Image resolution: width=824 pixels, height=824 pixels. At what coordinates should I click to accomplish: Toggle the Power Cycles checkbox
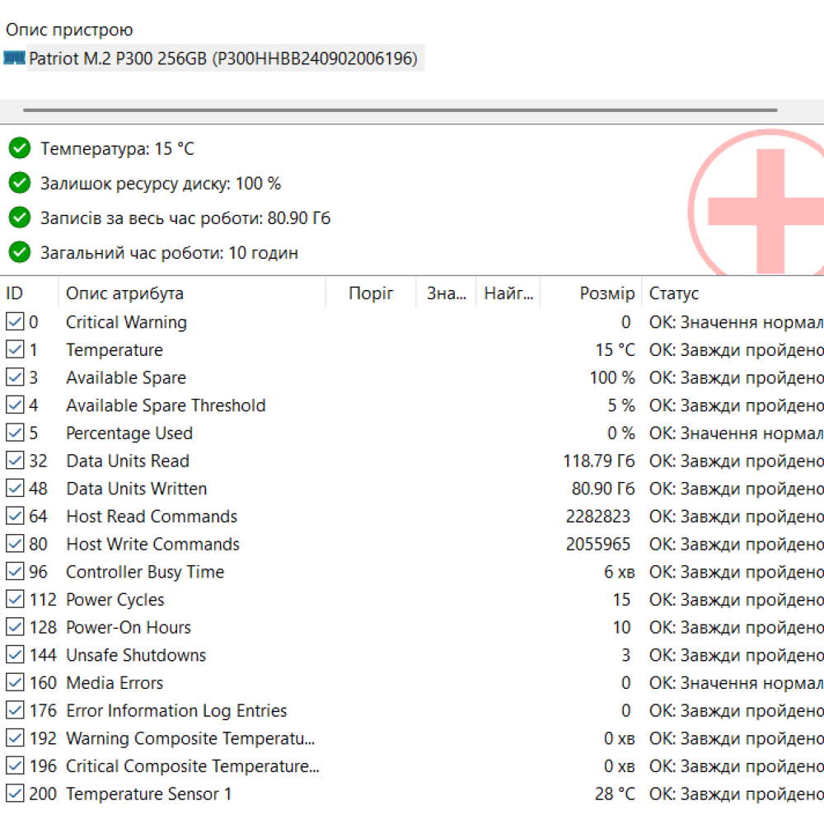pyautogui.click(x=15, y=600)
